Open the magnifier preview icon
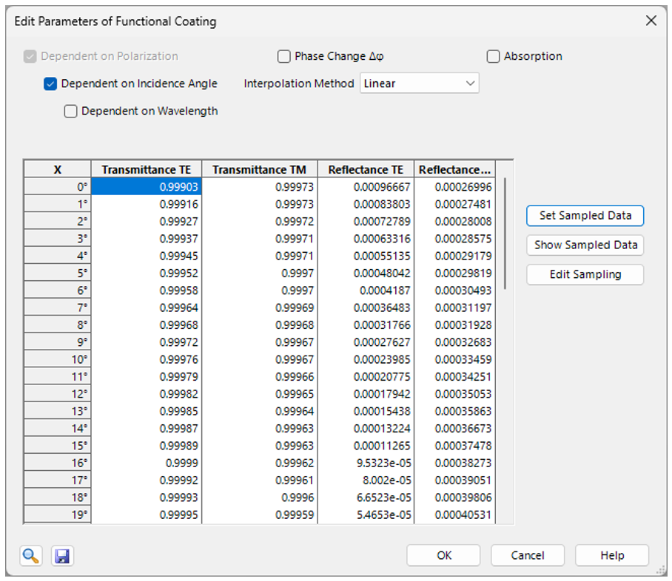Image resolution: width=672 pixels, height=581 pixels. (31, 556)
